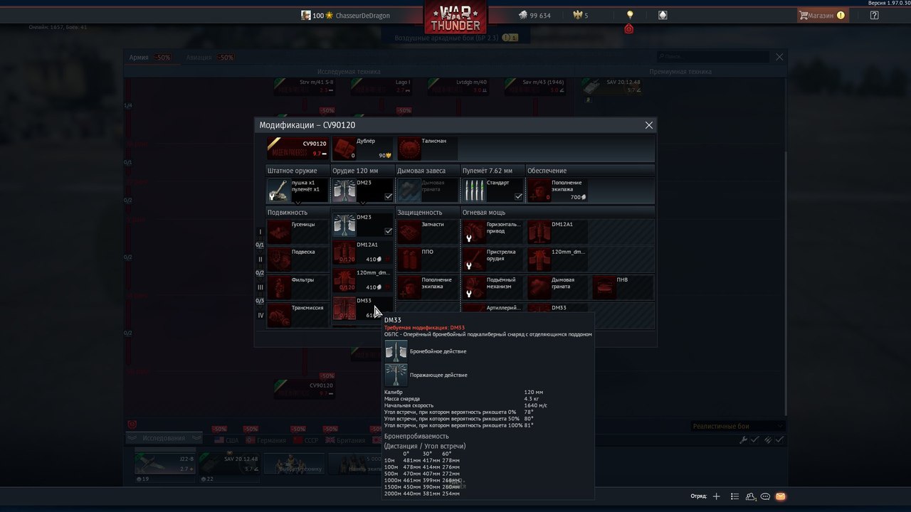Select the J22-B crew slot
Screen dimensions: 911x512
165,464
